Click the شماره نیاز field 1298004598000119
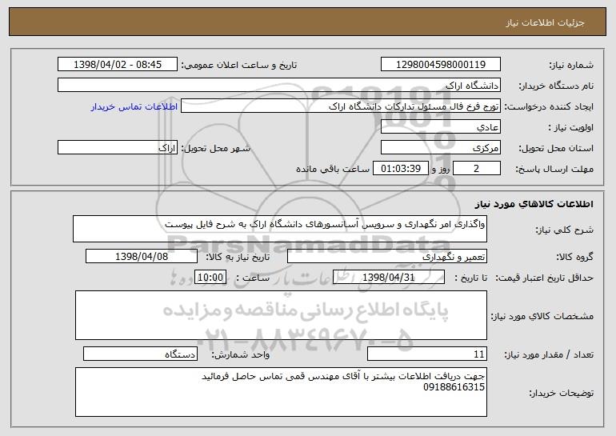 (x=440, y=65)
